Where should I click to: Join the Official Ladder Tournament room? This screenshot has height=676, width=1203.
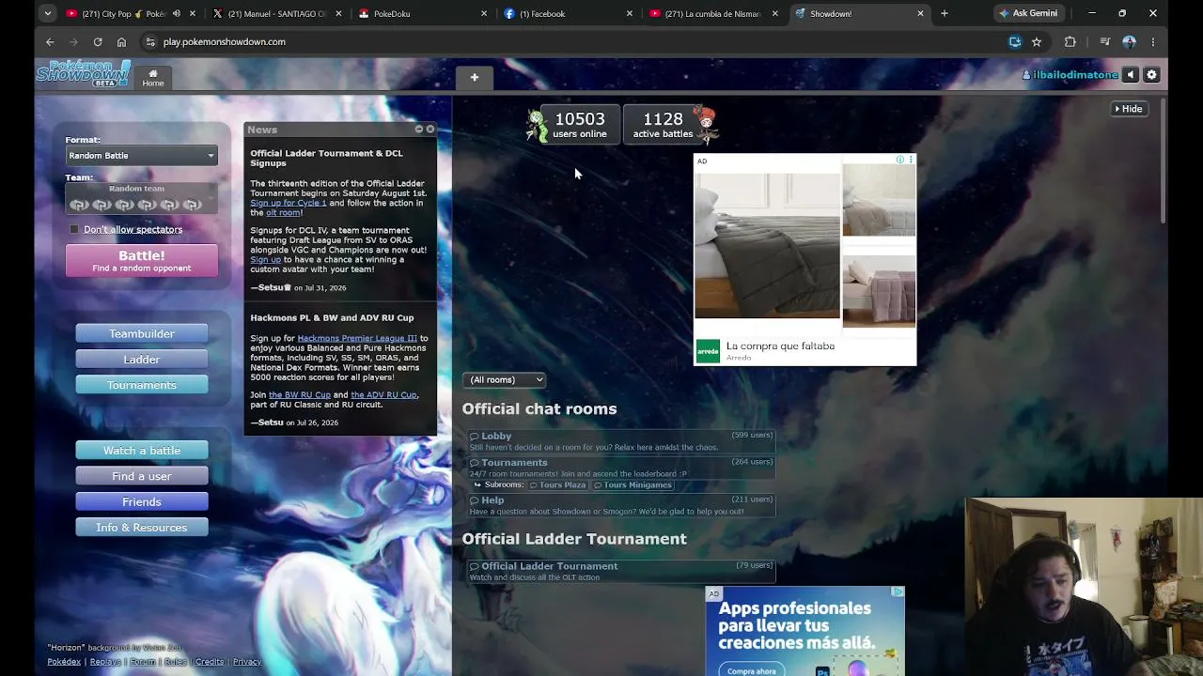point(621,571)
